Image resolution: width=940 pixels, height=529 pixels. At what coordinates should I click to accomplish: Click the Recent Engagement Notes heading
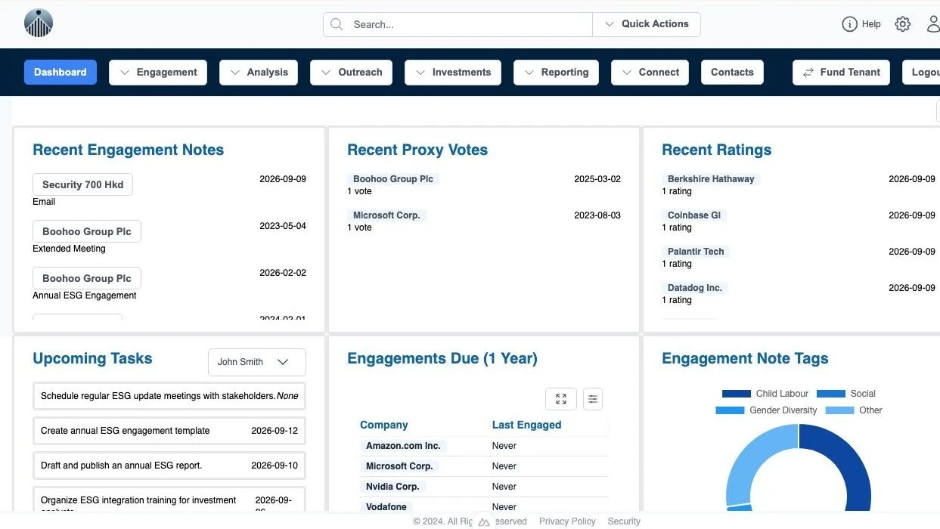(x=129, y=150)
